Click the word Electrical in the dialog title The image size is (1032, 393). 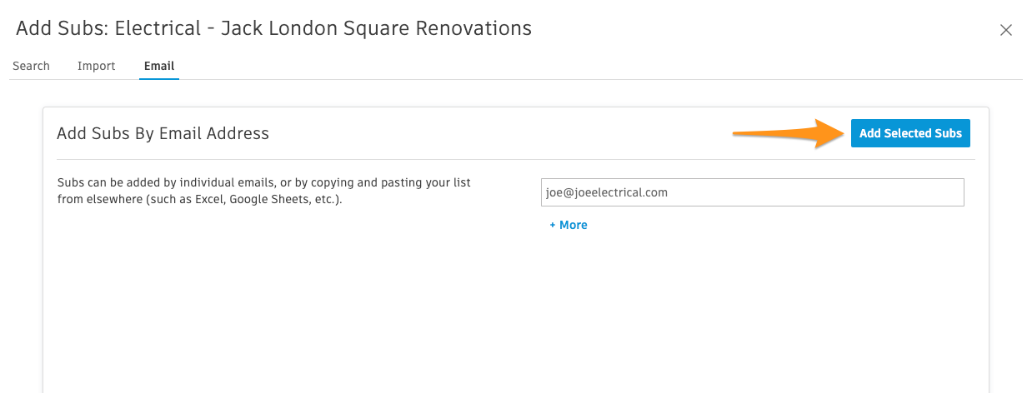pyautogui.click(x=158, y=28)
